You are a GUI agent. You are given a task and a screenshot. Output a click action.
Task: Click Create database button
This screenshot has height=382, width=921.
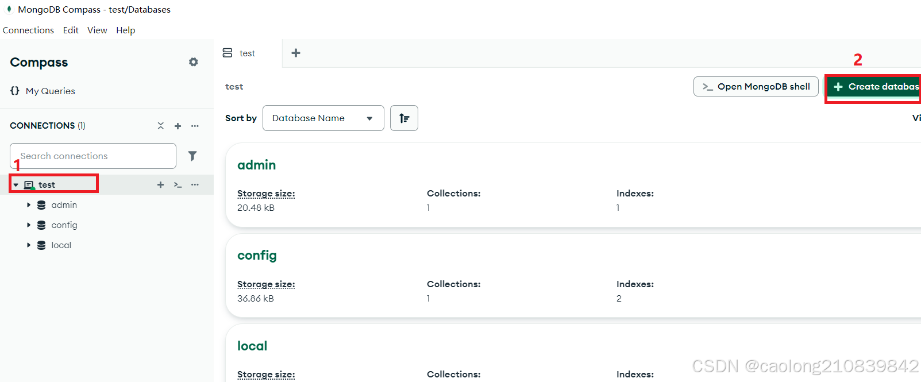874,87
